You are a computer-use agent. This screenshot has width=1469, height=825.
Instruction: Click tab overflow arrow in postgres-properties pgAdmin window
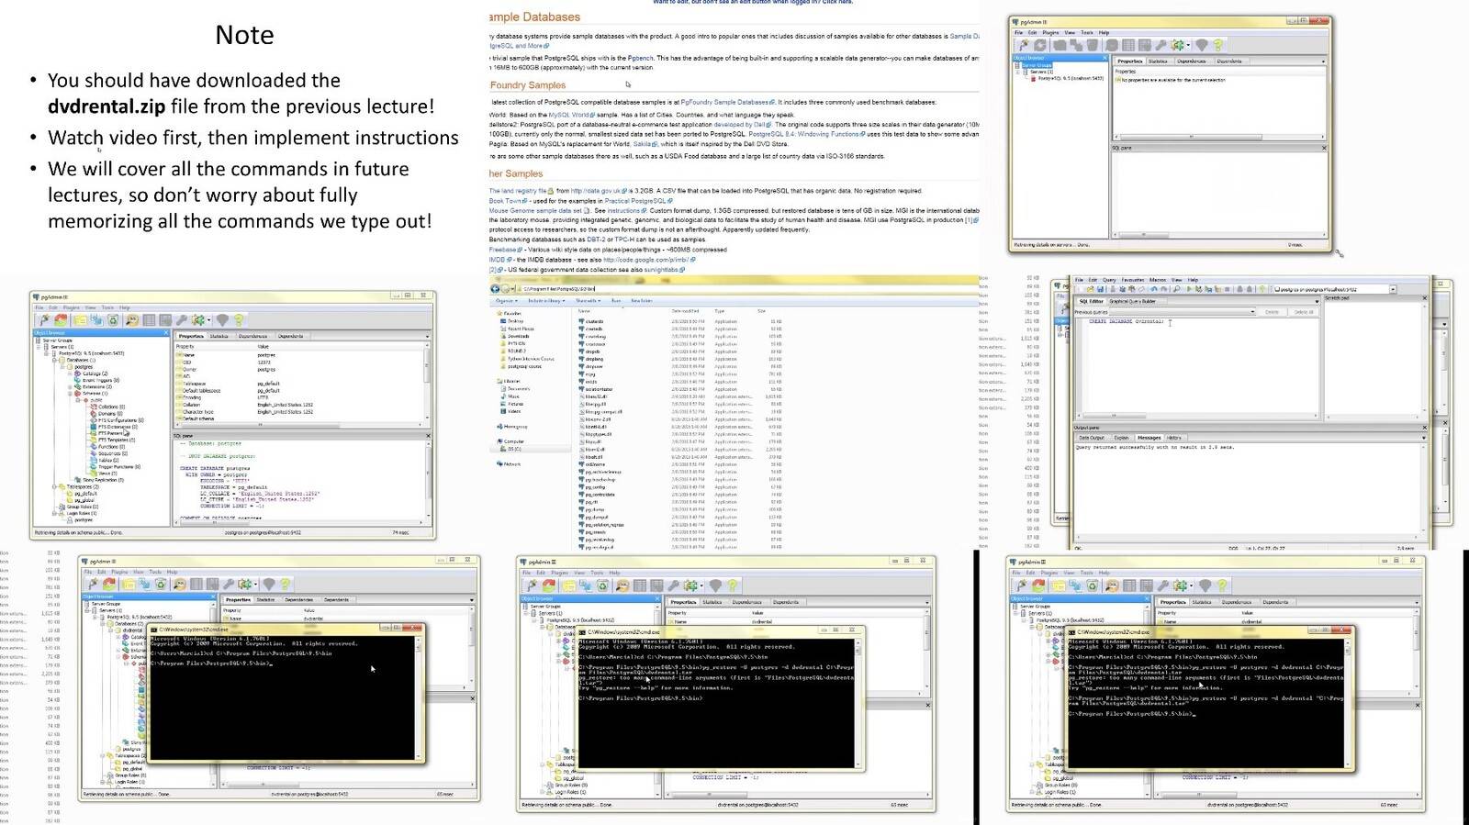[427, 337]
